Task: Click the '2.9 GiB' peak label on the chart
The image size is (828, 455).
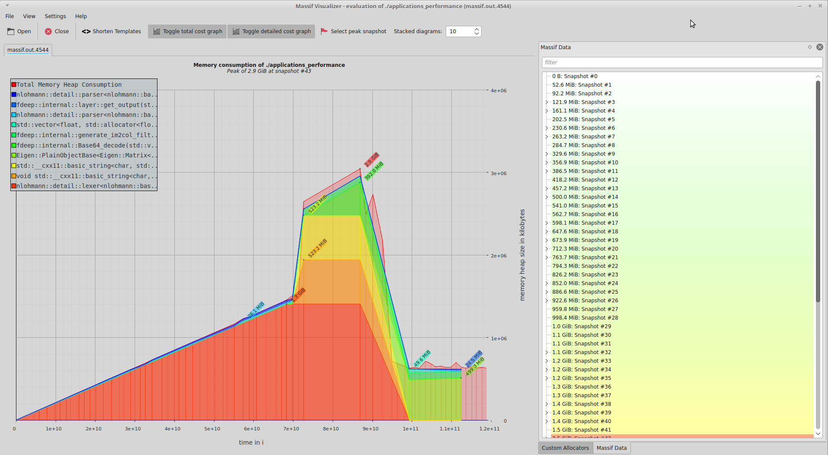Action: click(371, 160)
